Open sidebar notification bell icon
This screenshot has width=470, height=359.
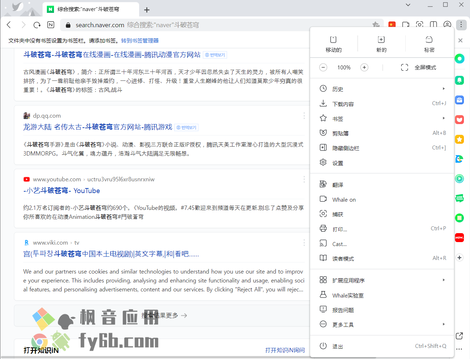pyautogui.click(x=460, y=80)
